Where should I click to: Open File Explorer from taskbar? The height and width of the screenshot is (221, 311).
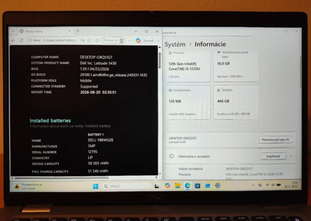click(177, 185)
